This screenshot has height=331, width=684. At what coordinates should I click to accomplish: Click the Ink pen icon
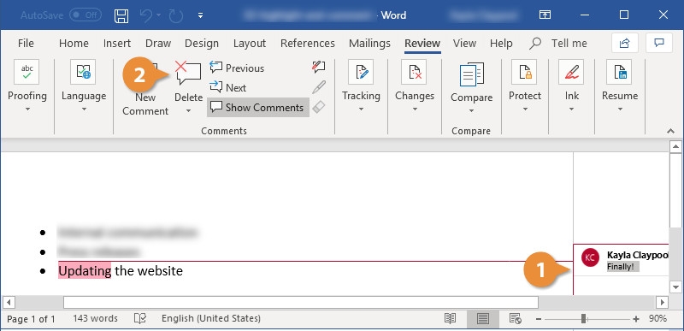[x=571, y=72]
